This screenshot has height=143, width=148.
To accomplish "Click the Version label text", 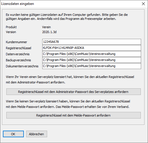I will (11, 32).
